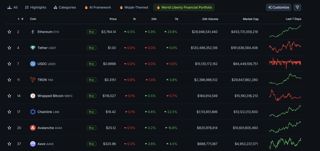Open Chainlink LINK coin link
Screen dimensions: 320x151
coord(49,112)
